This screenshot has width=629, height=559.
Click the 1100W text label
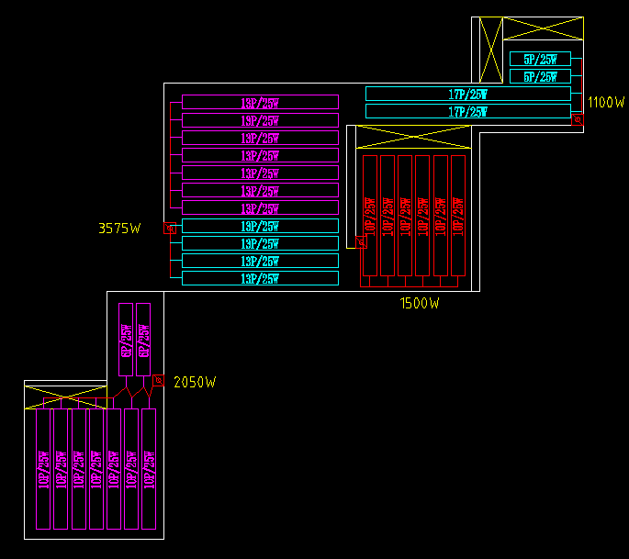(606, 102)
